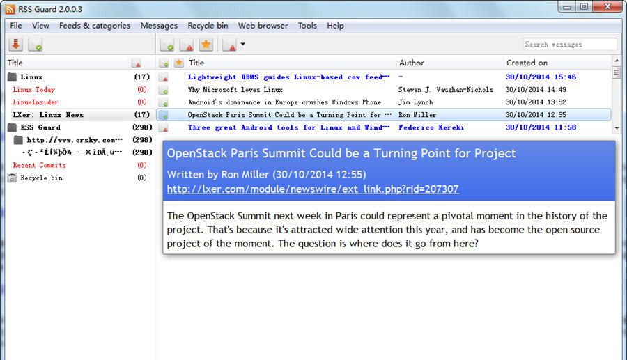Click the author Federico Kereki cell
Screen dimensions: 627x360
(x=431, y=127)
